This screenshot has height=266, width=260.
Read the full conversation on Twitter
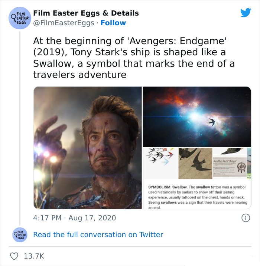pos(98,234)
